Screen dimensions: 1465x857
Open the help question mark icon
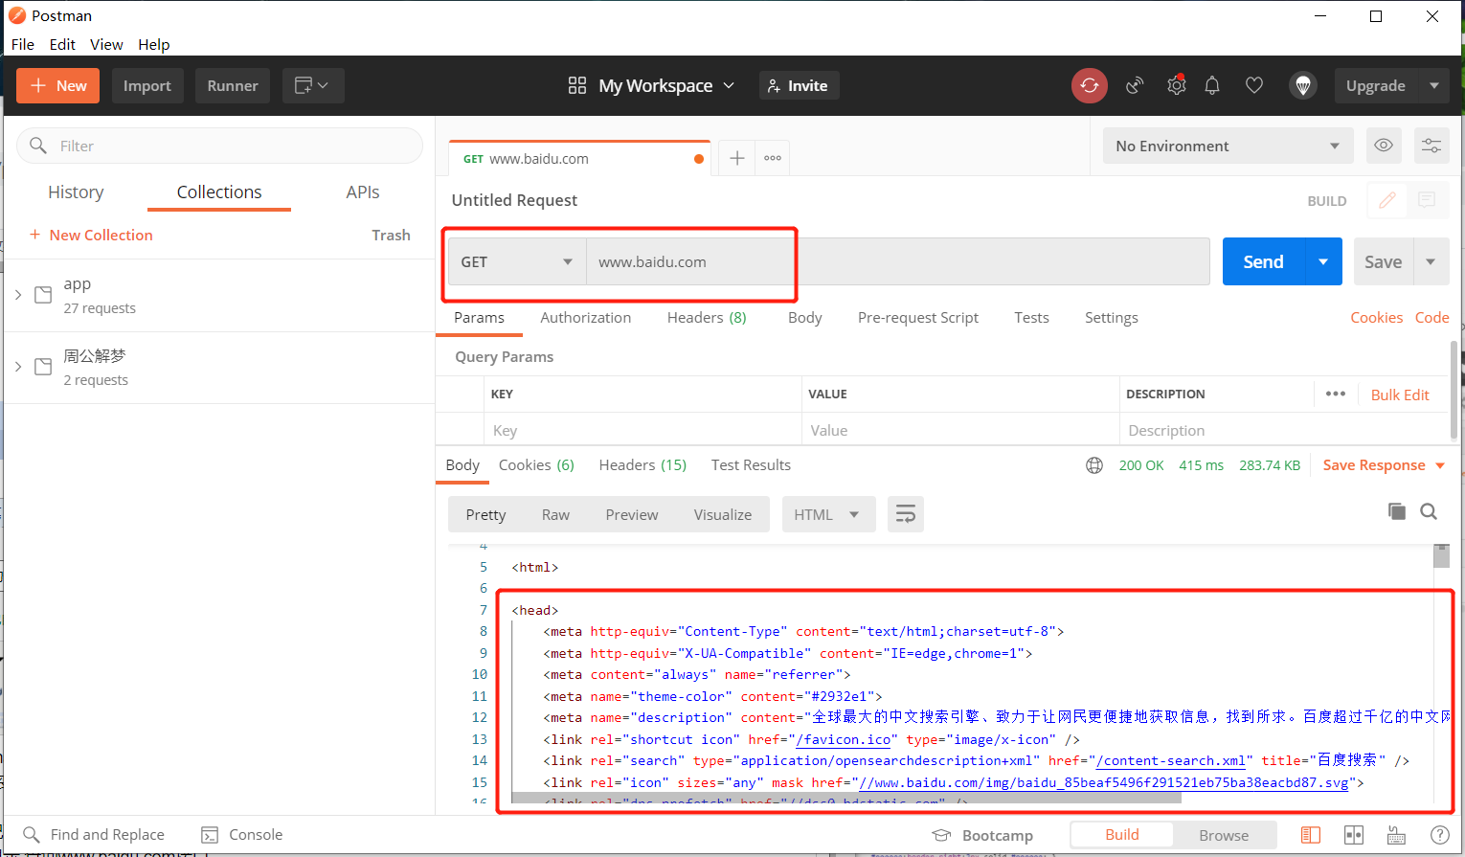pos(1440,835)
